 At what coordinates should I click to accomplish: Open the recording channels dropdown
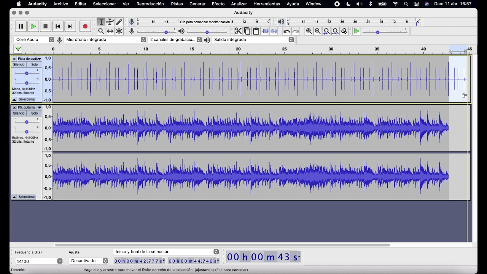coord(175,40)
